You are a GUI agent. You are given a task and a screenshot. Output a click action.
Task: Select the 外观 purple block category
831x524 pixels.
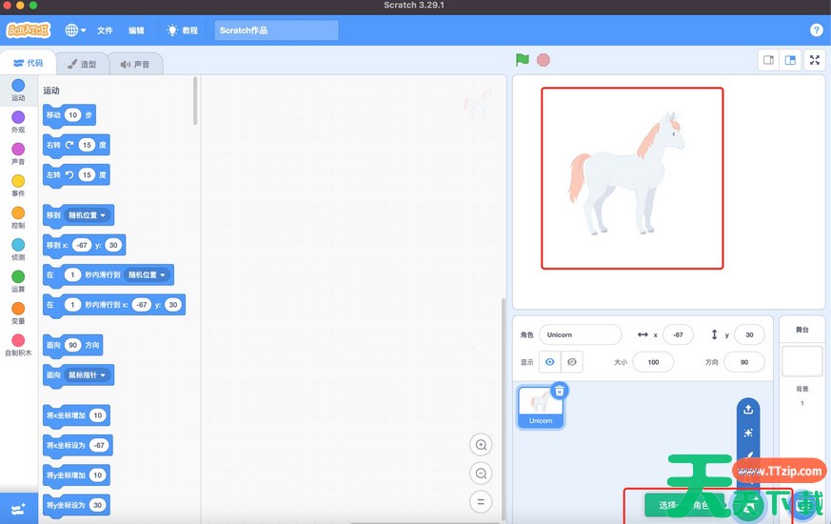[18, 122]
